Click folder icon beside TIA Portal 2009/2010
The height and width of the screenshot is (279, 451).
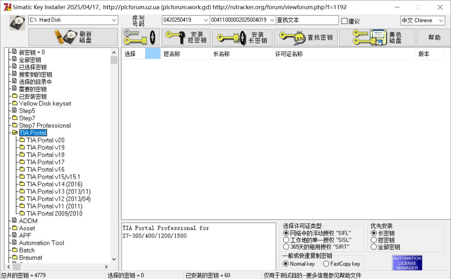[x=22, y=213]
